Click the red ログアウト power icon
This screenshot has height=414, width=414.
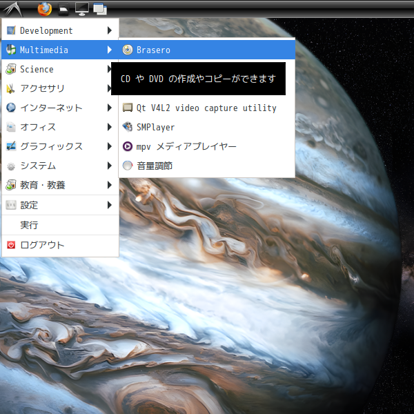pos(11,245)
